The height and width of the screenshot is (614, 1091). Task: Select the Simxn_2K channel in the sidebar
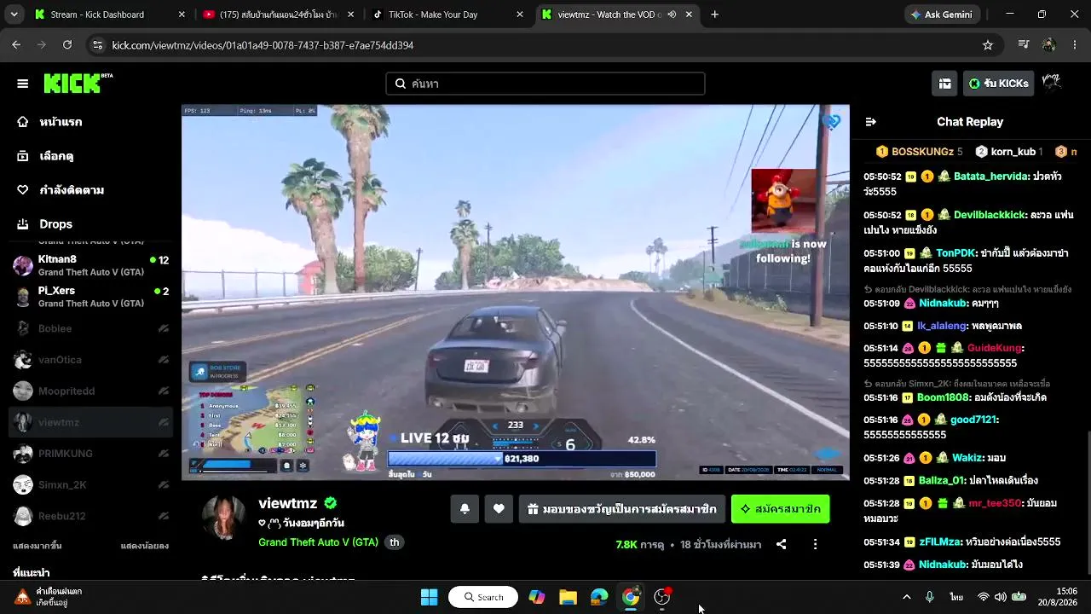[90, 485]
